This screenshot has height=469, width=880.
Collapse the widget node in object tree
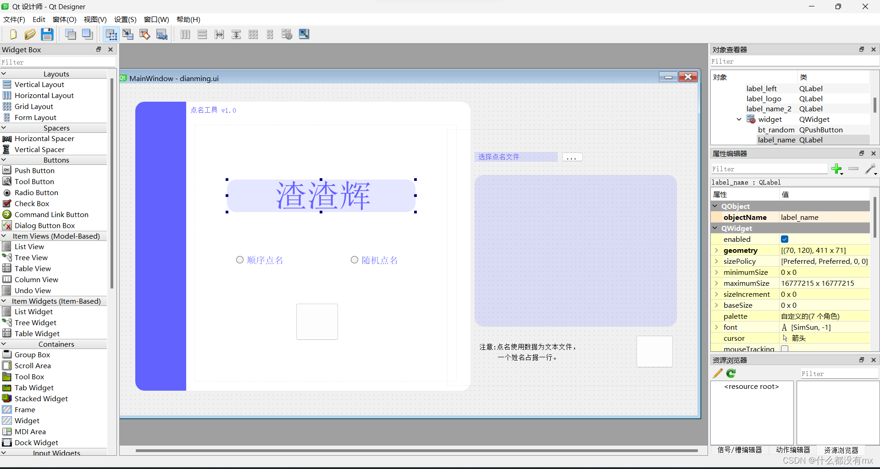739,120
